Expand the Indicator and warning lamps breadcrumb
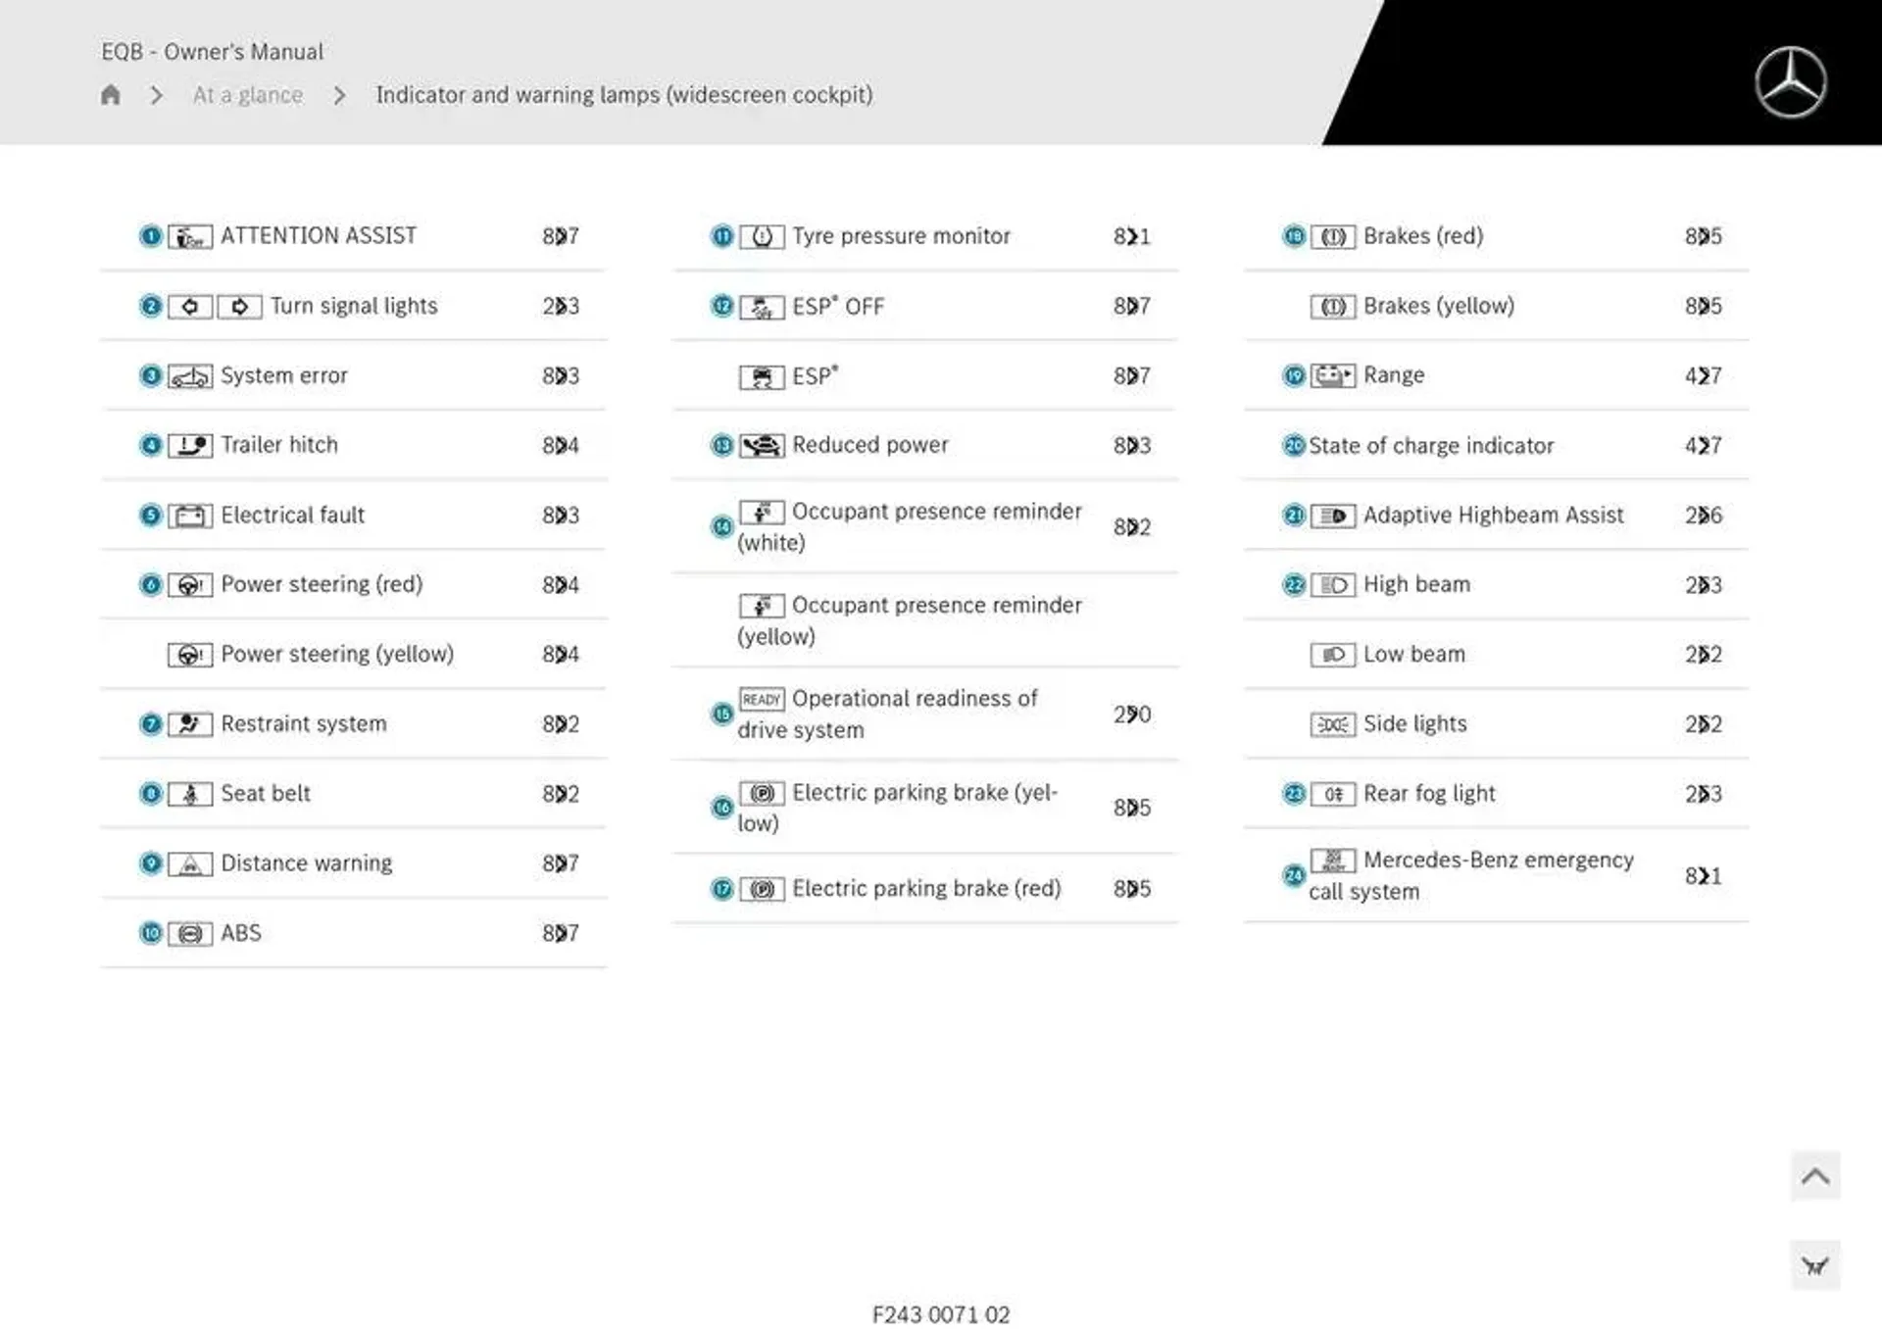The height and width of the screenshot is (1331, 1882). pyautogui.click(x=623, y=94)
